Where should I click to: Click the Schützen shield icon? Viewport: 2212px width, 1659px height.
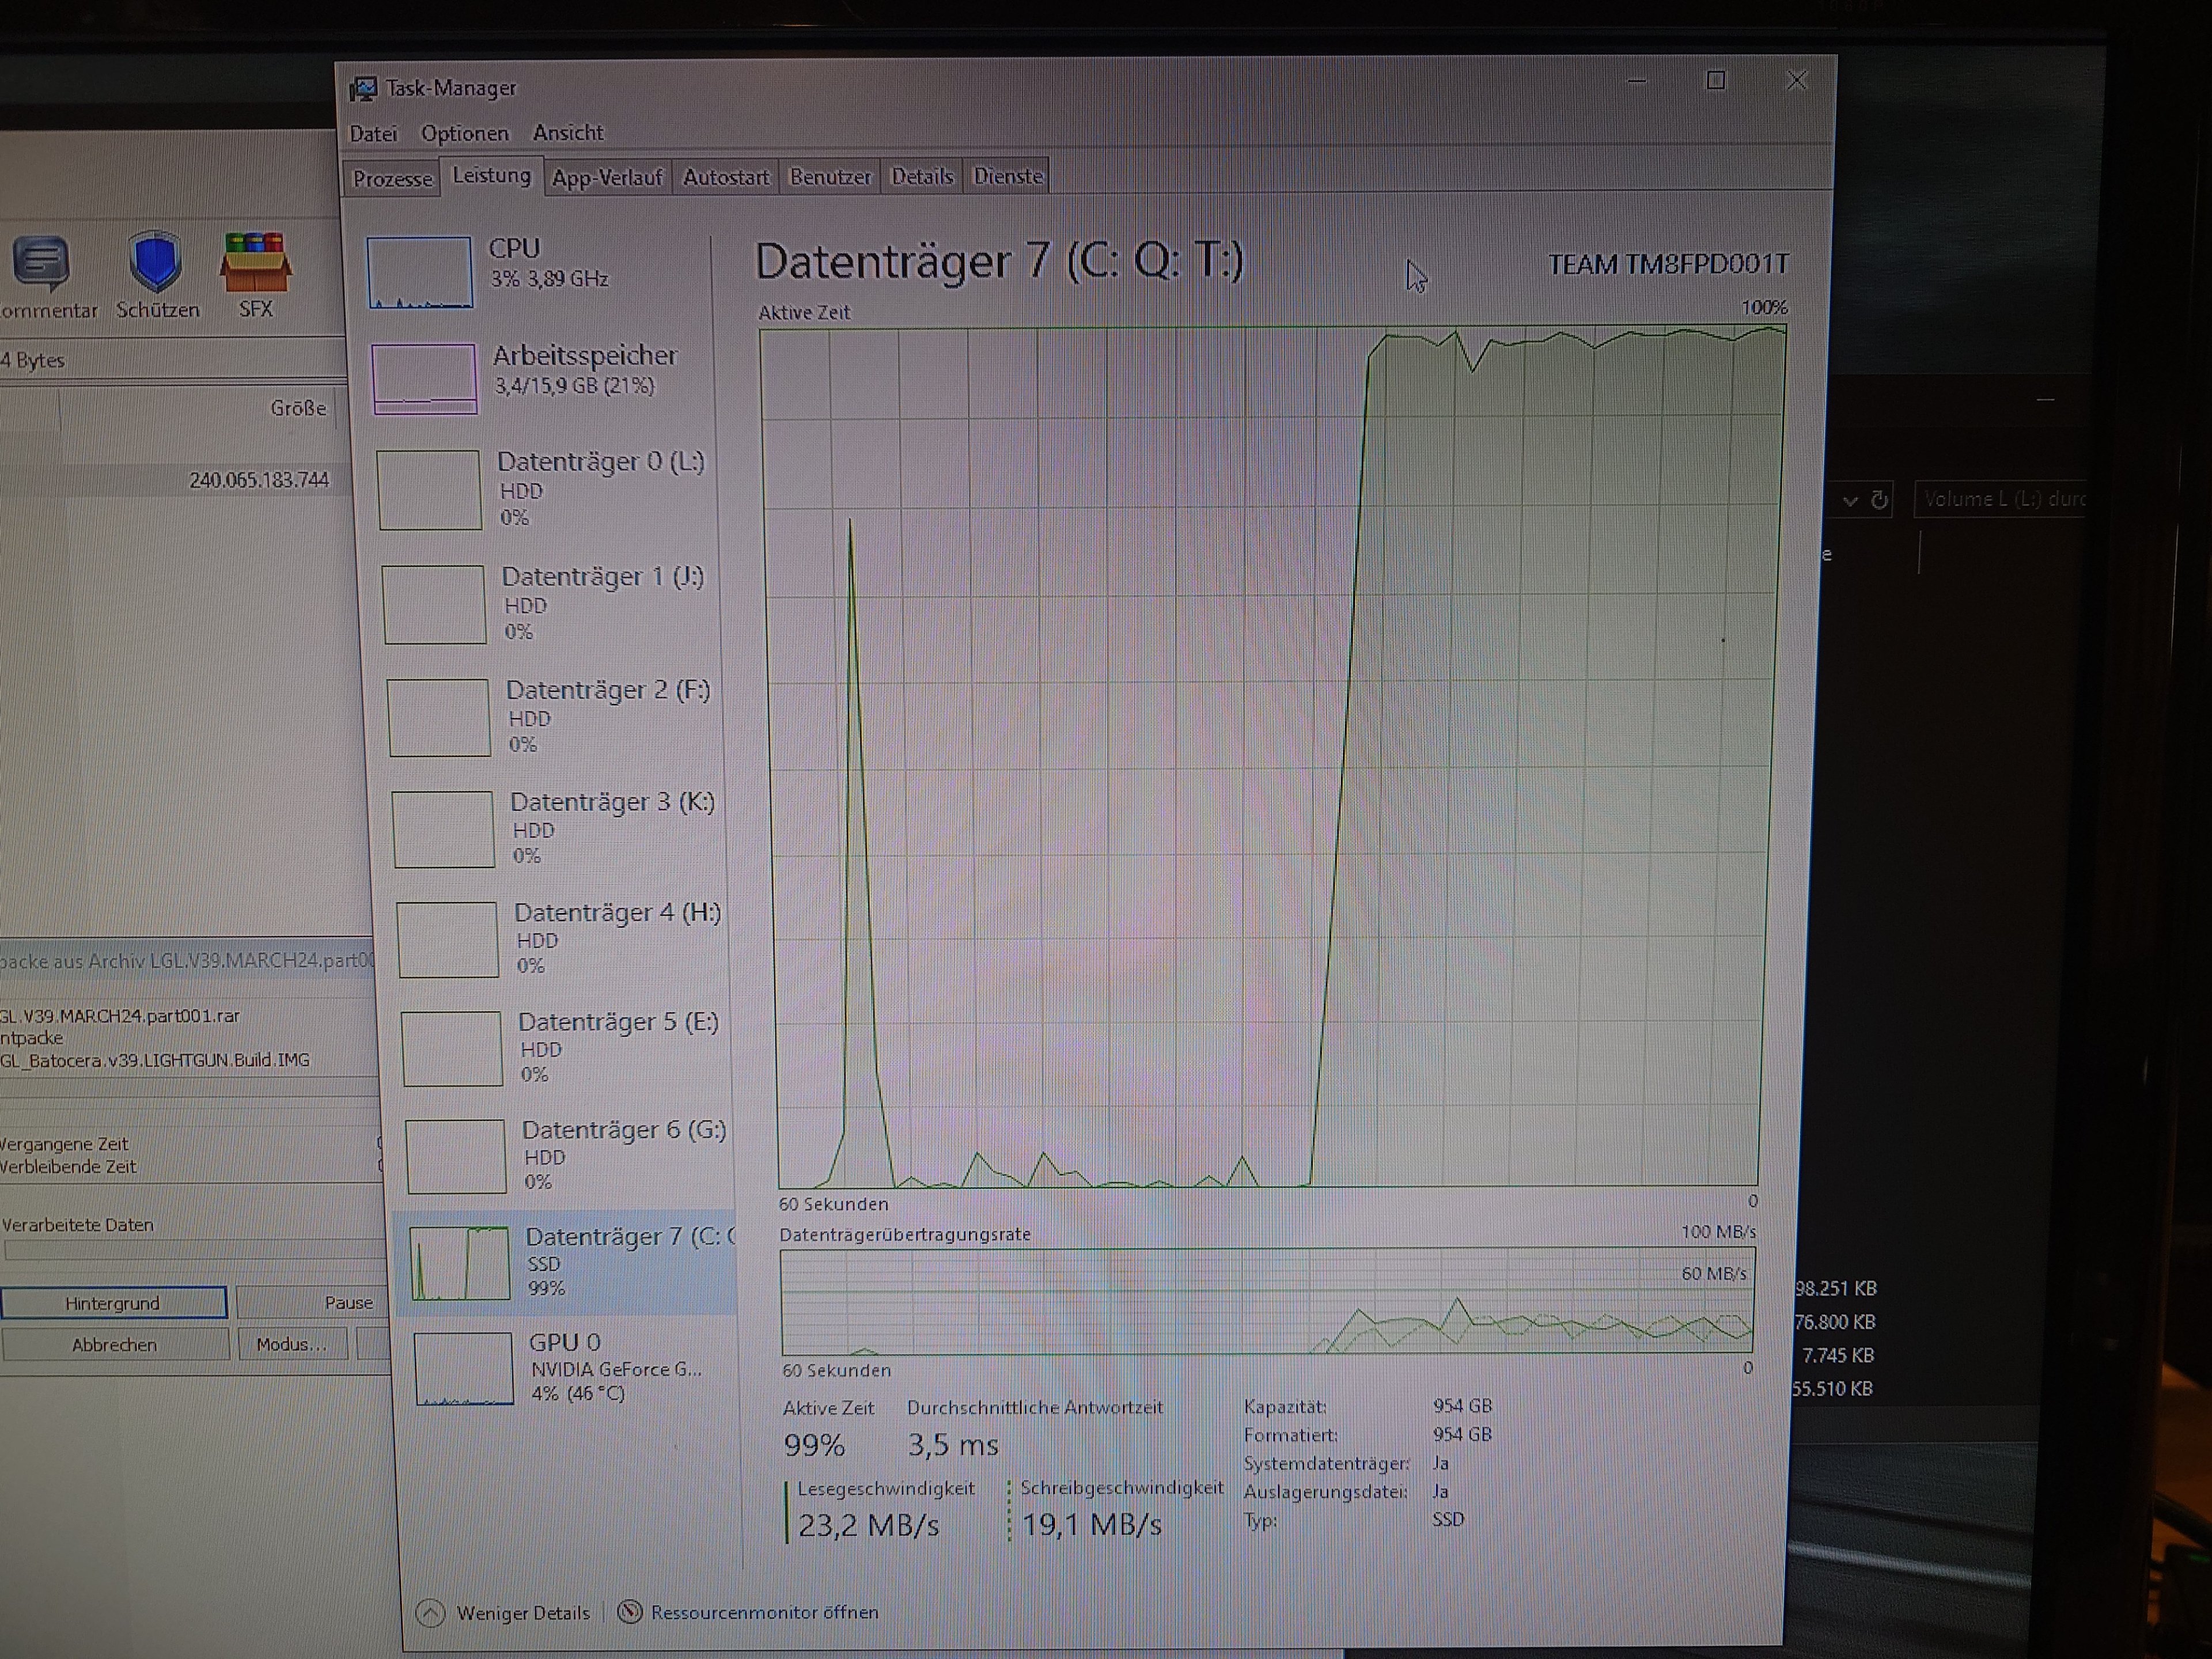pyautogui.click(x=155, y=262)
